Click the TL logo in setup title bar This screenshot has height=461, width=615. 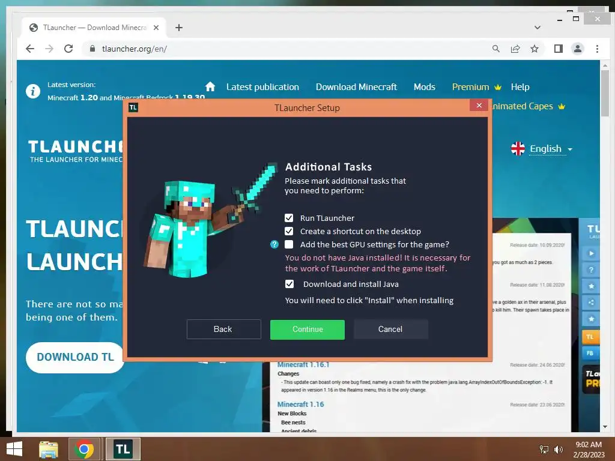click(x=133, y=107)
